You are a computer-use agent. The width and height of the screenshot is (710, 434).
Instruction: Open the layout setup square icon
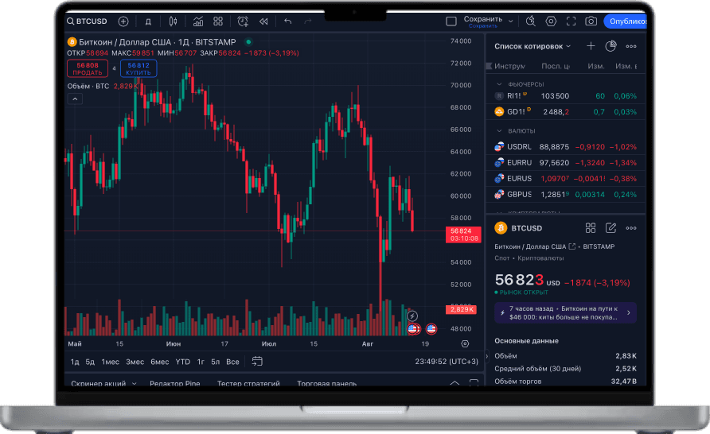451,21
